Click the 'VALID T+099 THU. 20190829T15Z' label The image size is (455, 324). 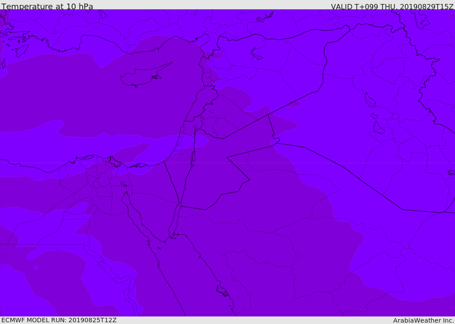[x=392, y=6]
